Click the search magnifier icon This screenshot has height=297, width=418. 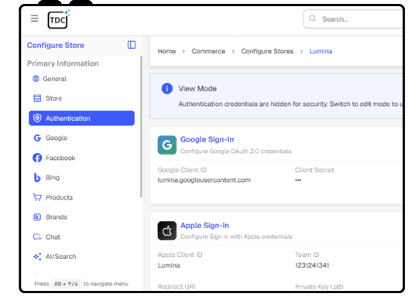point(312,19)
